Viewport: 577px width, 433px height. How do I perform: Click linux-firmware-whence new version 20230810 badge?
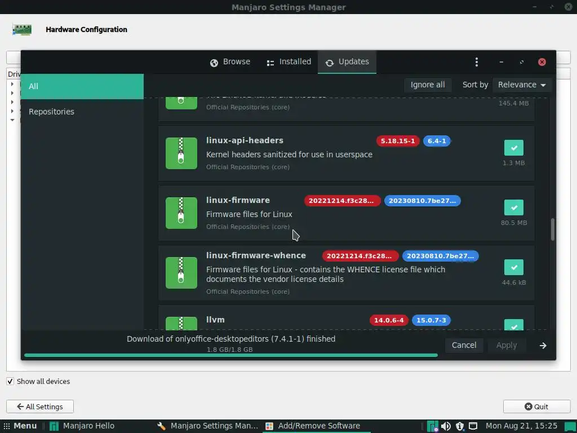pyautogui.click(x=441, y=256)
